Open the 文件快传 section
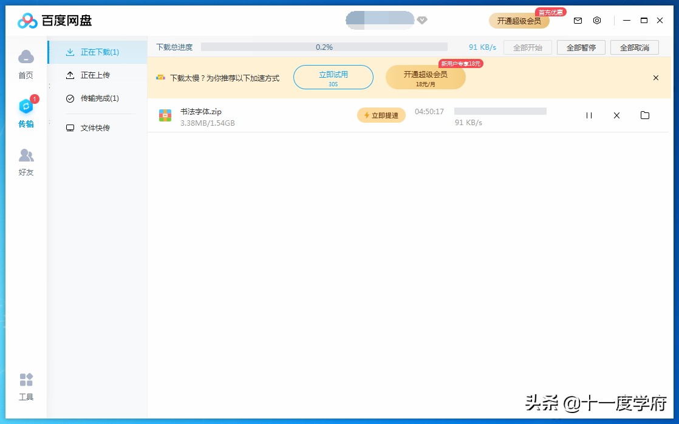This screenshot has width=679, height=424. point(97,128)
